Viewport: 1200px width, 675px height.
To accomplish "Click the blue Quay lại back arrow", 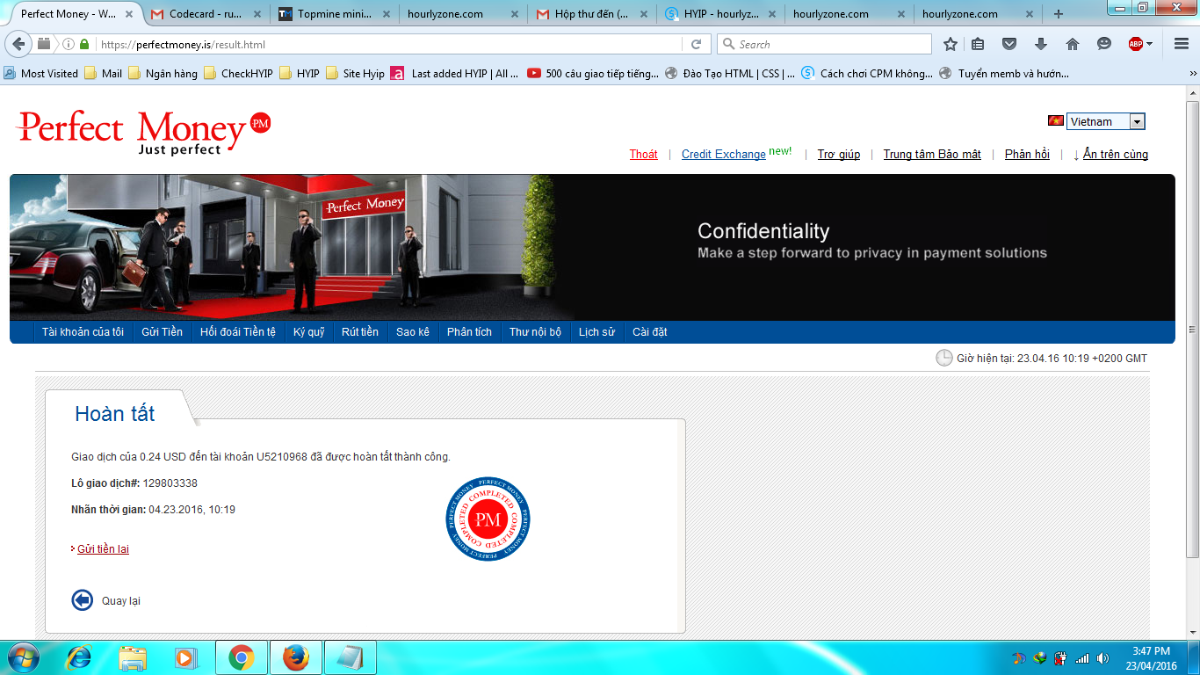I will (82, 600).
